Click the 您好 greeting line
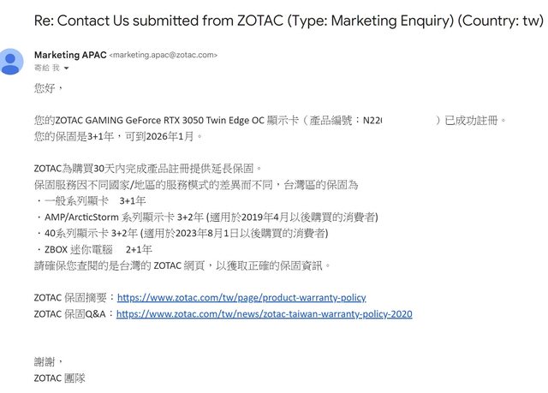Image resolution: width=548 pixels, height=393 pixels. pyautogui.click(x=48, y=87)
